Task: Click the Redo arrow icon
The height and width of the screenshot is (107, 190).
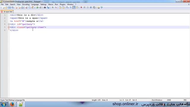Action: coord(41,7)
